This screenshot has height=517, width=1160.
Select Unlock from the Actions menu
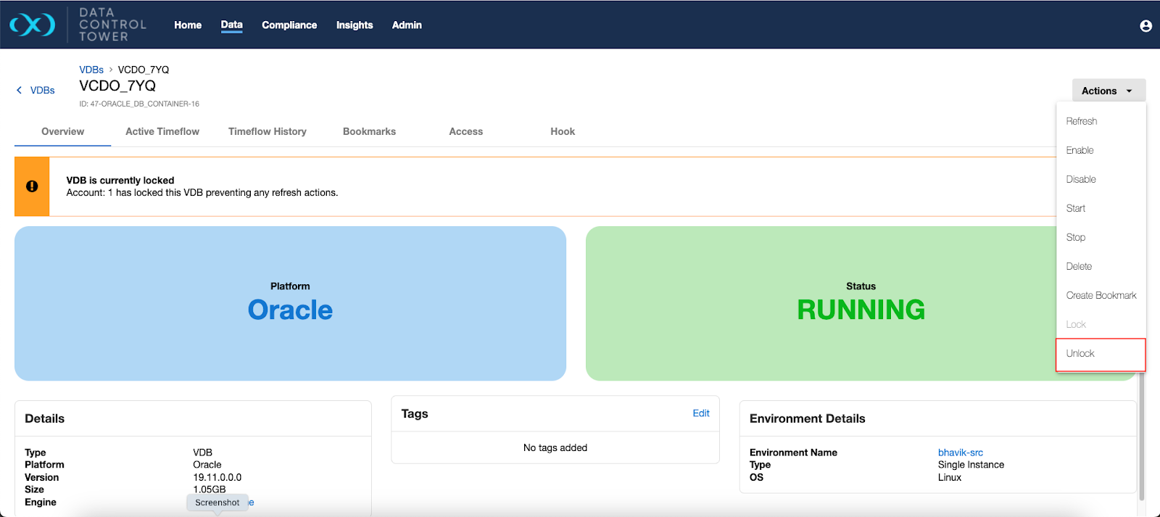(x=1080, y=354)
